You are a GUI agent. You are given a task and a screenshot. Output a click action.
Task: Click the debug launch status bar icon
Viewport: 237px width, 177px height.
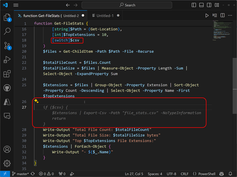coord(72,174)
